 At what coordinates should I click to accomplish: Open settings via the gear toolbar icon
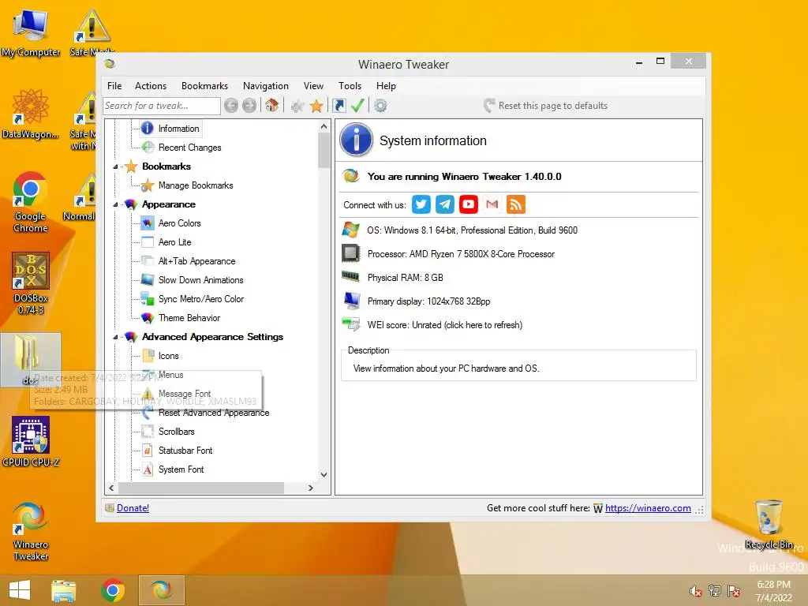[380, 106]
